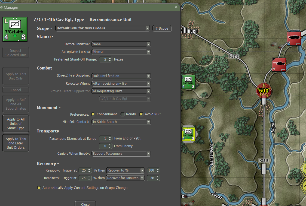The height and width of the screenshot is (206, 306).
Task: Click Apply to All Units of Same Type
Action: (x=16, y=123)
